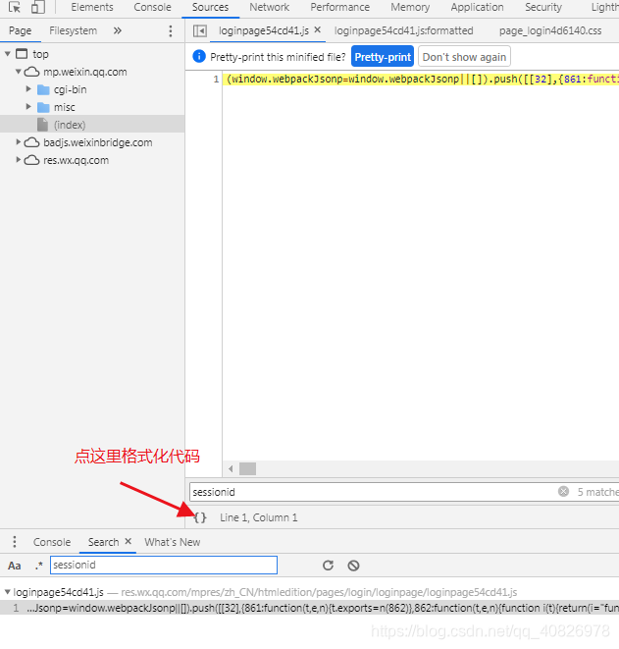Image resolution: width=619 pixels, height=649 pixels.
Task: Select the cgi-bin folder
Action: [x=70, y=89]
